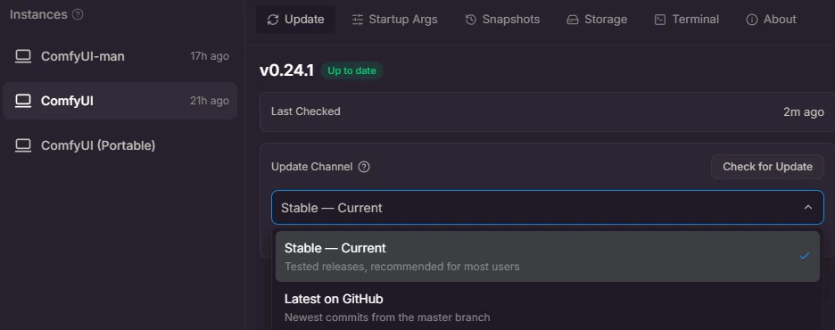Click the Update Channel help question-mark icon

tap(364, 167)
